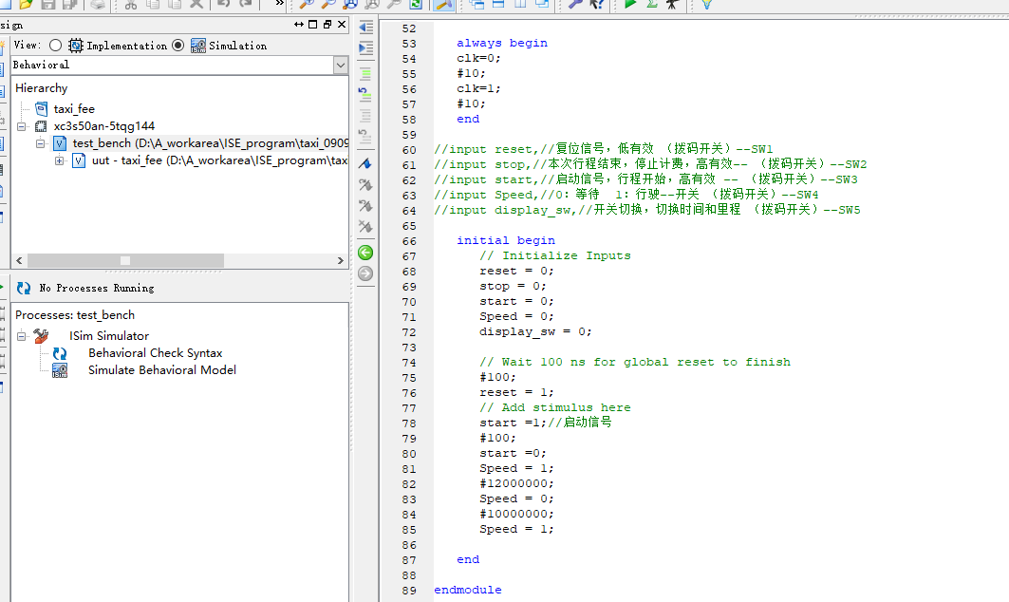Run Behavioral Check Syntax process
Image resolution: width=1009 pixels, height=602 pixels.
tap(155, 353)
